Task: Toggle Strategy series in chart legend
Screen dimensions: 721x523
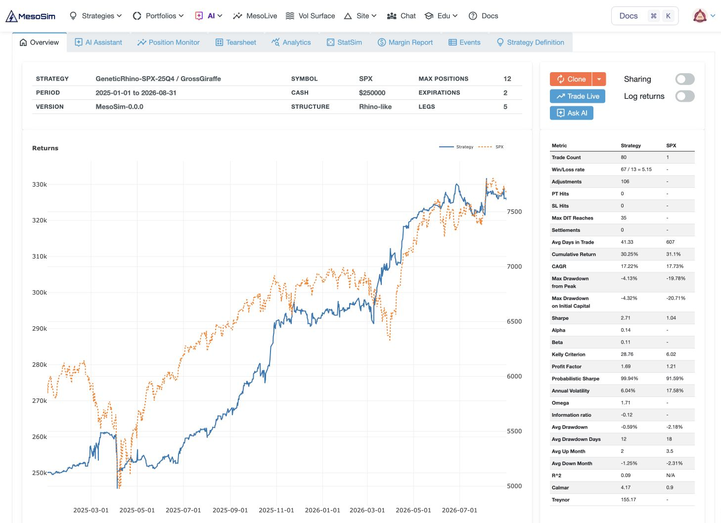Action: pos(456,147)
